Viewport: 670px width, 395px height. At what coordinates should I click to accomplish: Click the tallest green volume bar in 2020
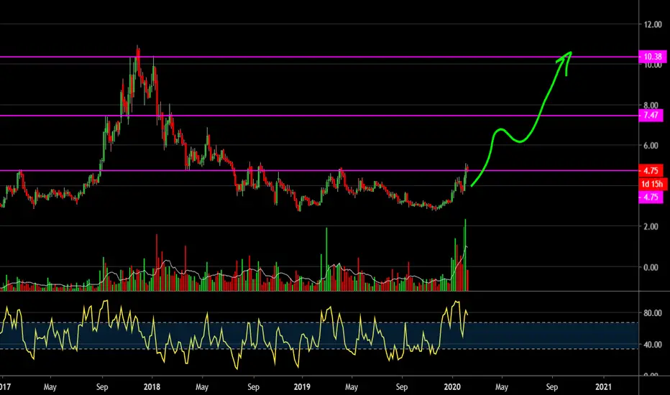(x=465, y=254)
